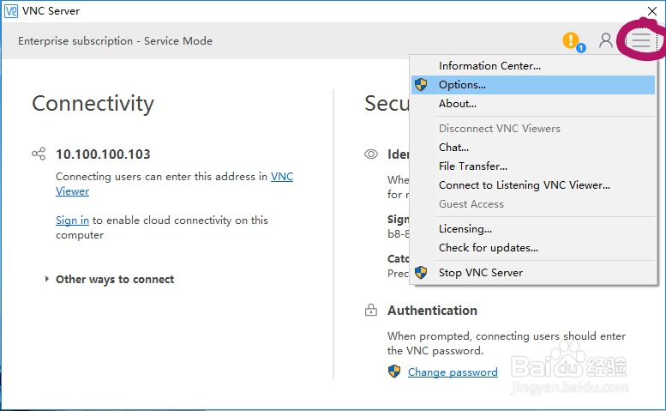
Task: Click the orange warning notification icon
Action: (571, 40)
